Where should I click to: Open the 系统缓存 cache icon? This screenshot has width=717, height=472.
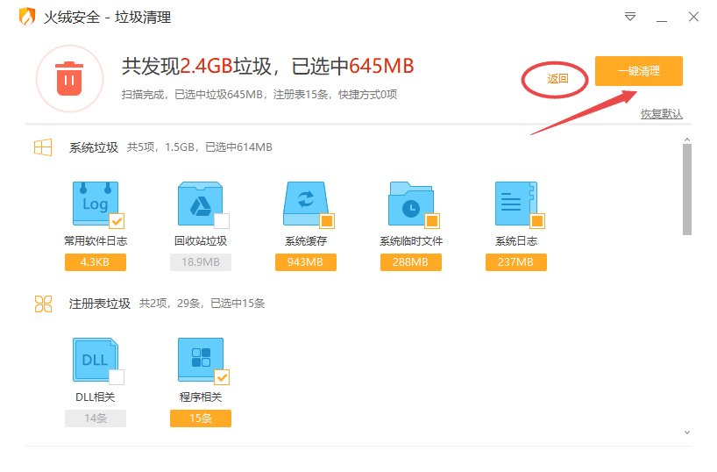pyautogui.click(x=305, y=204)
